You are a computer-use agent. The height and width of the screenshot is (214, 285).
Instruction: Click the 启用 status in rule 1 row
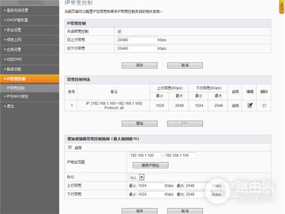[235, 106]
